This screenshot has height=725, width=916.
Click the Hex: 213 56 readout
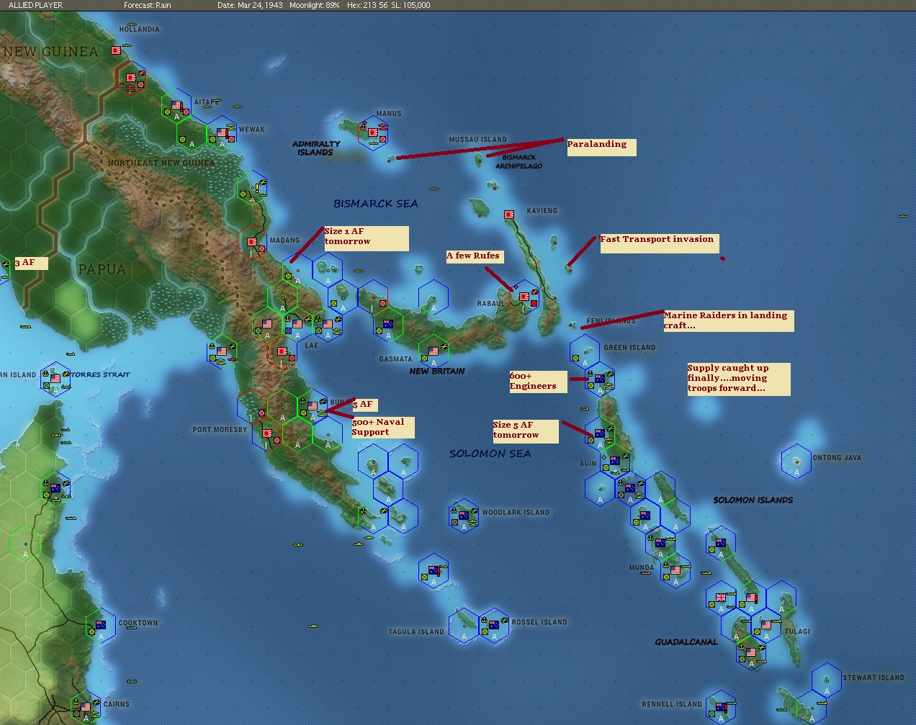coord(367,5)
